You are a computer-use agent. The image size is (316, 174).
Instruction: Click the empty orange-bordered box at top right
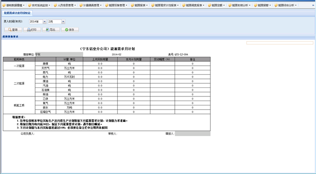click(280, 43)
